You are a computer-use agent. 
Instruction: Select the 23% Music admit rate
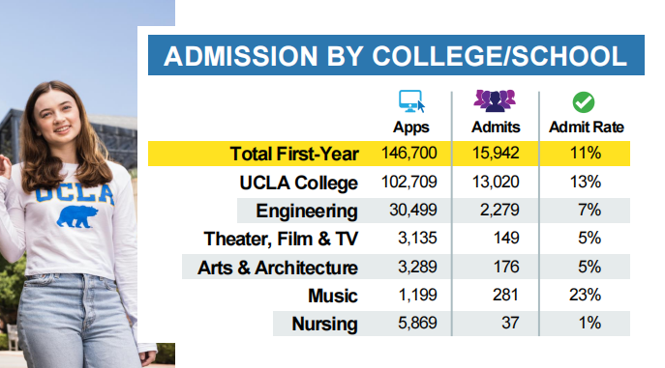click(585, 295)
